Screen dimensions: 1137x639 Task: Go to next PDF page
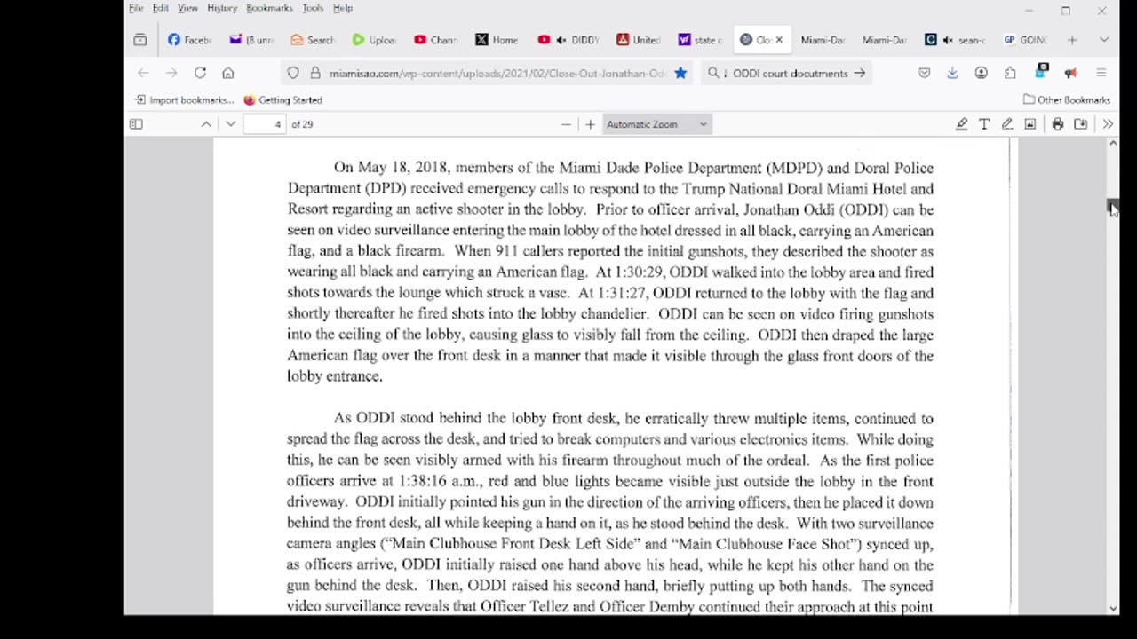point(230,124)
